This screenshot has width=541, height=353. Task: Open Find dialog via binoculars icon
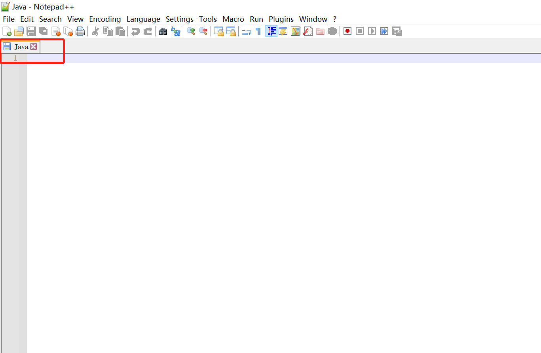point(163,31)
